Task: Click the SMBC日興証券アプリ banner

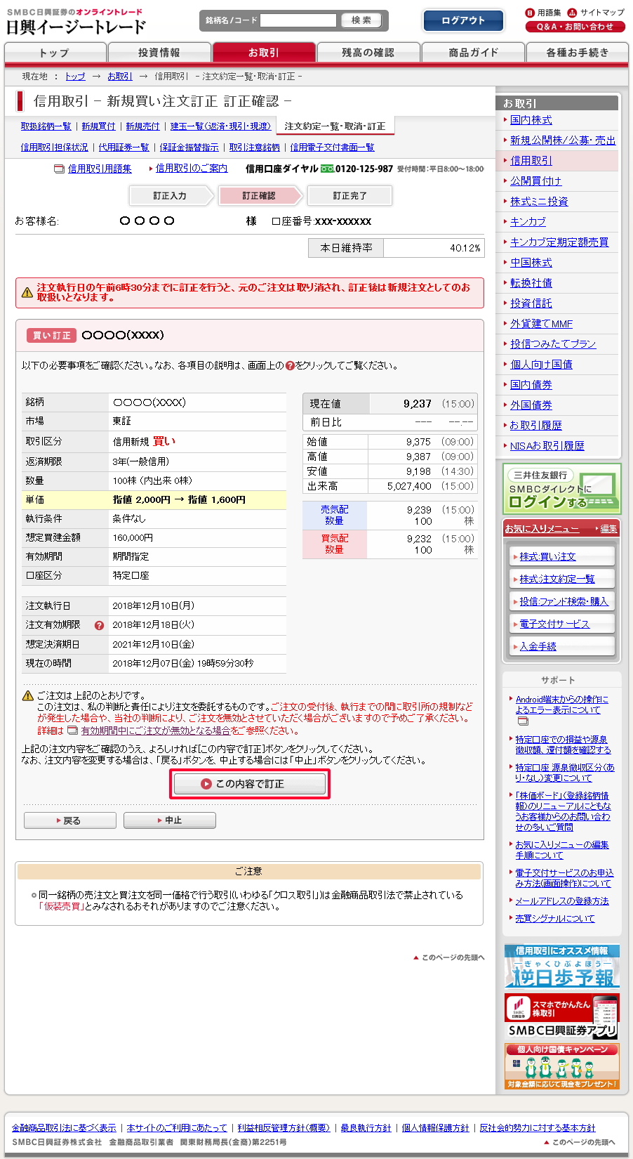Action: [561, 1016]
